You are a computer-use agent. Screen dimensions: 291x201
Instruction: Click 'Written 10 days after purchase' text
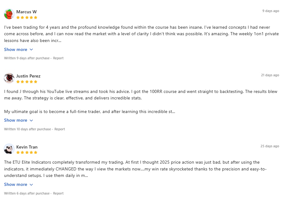point(27,129)
